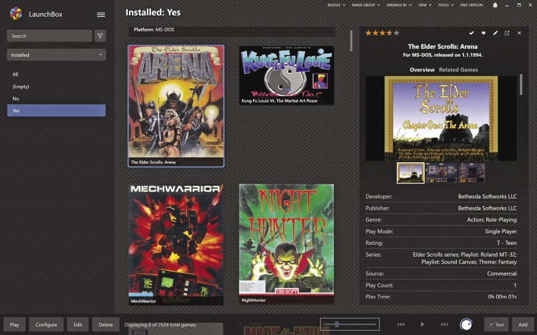Select the (Empty) filter entry

[x=57, y=86]
